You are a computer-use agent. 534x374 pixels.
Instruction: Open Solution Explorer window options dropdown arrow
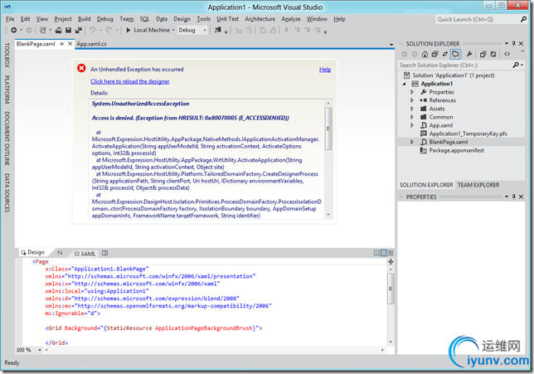tap(507, 44)
